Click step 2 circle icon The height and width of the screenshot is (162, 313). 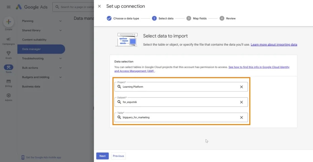tap(154, 18)
